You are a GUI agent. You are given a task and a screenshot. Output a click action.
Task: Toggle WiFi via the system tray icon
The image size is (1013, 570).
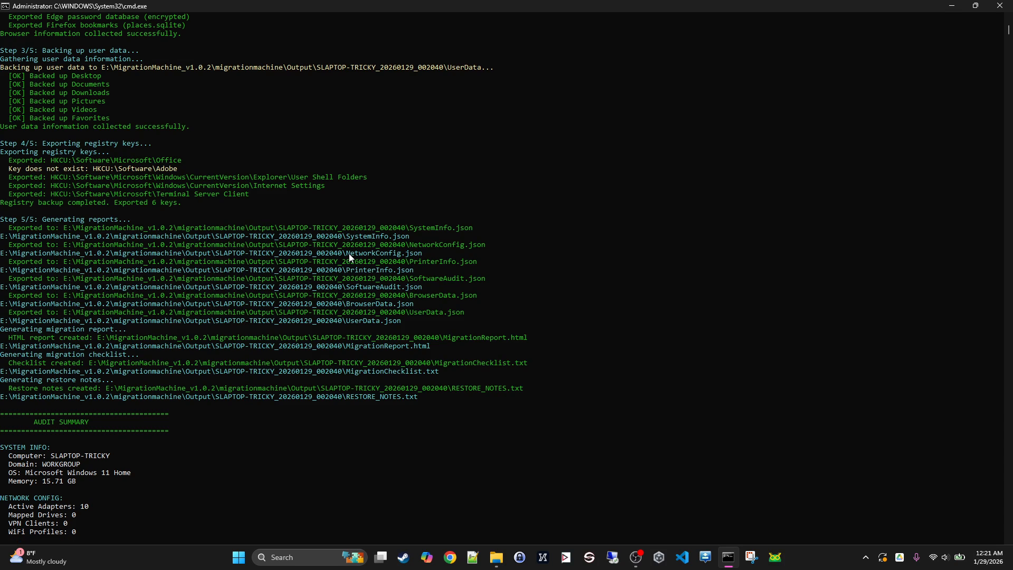tap(933, 557)
